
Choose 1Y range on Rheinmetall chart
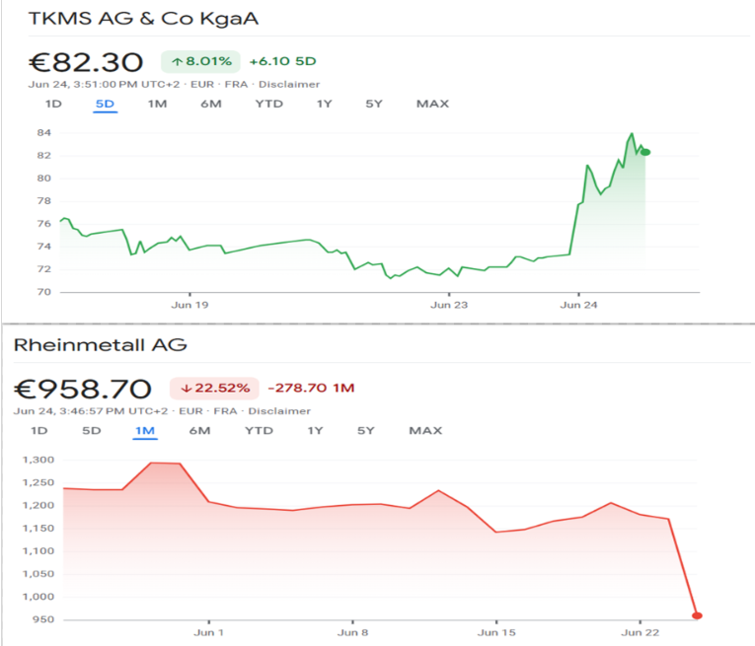click(316, 431)
